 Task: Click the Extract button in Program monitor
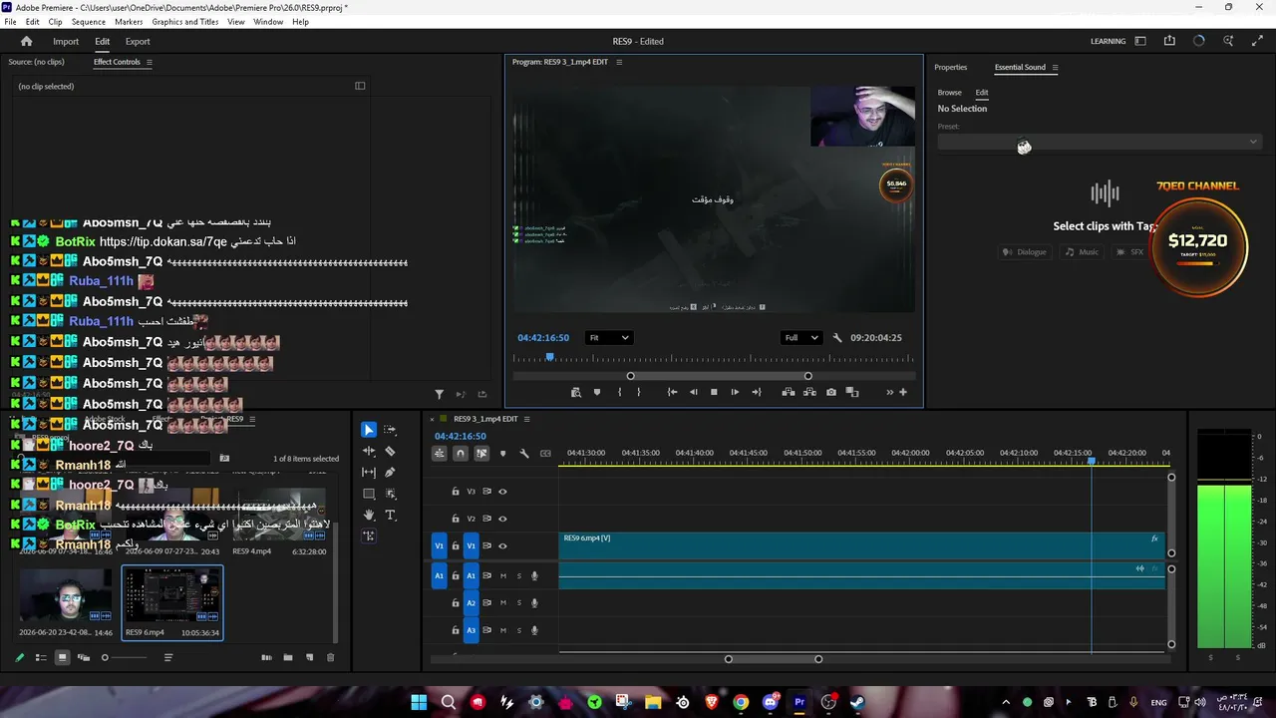[x=809, y=392]
